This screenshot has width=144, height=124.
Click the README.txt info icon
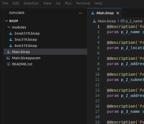pyautogui.click(x=9, y=64)
